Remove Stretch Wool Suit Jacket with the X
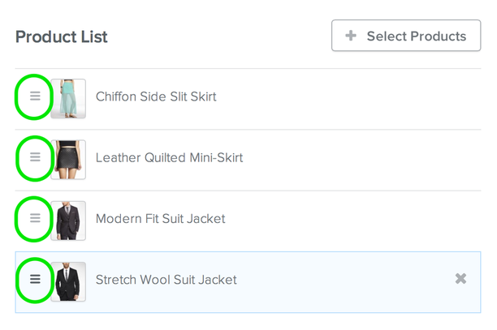The image size is (497, 330). (460, 279)
